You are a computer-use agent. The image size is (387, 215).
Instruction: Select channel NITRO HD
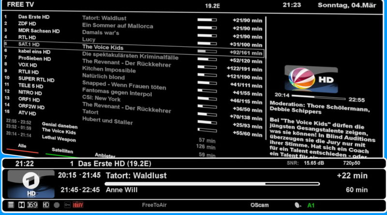coord(30,93)
